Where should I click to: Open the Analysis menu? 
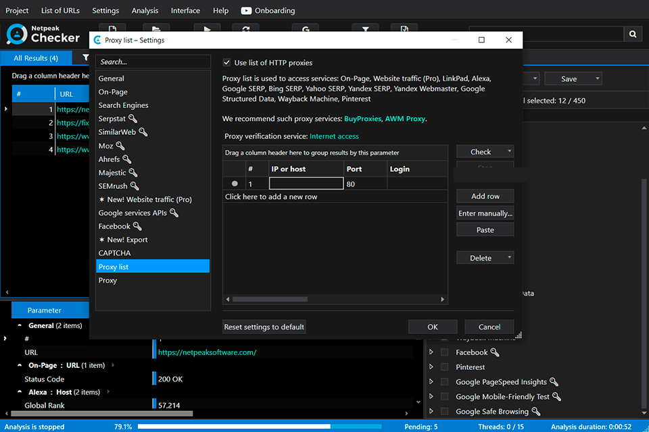click(145, 11)
